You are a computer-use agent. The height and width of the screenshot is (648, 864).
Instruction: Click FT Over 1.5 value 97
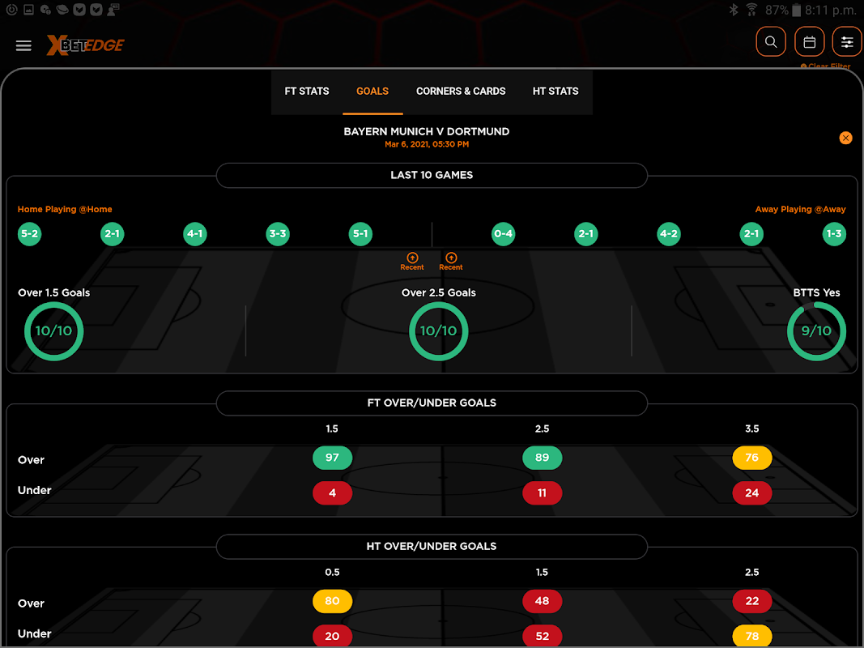332,458
